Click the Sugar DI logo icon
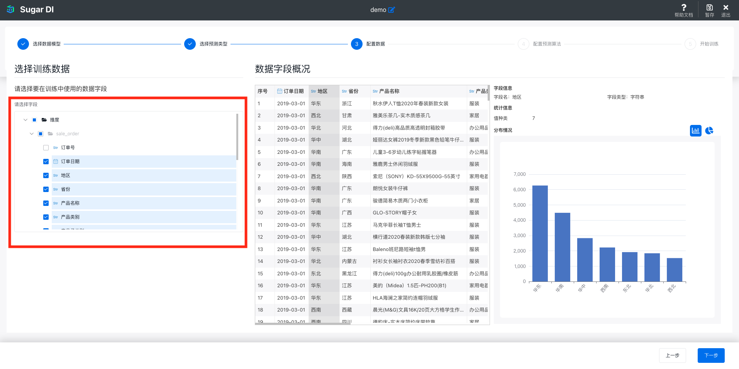This screenshot has height=369, width=739. tap(10, 9)
